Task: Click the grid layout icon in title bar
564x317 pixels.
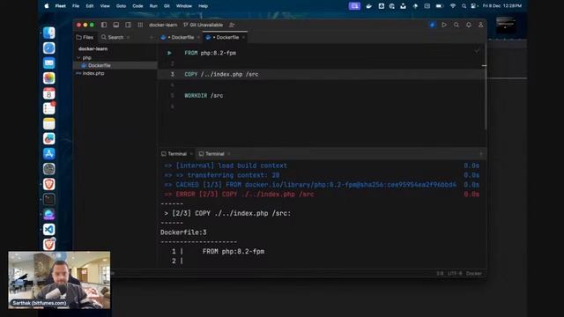Action: click(x=140, y=25)
